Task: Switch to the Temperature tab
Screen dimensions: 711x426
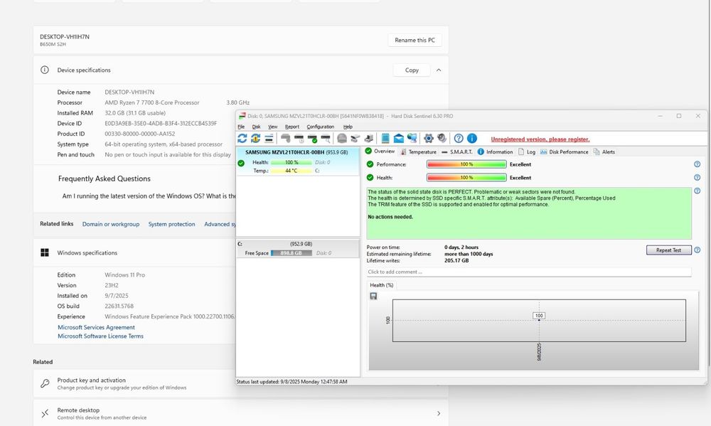Action: pyautogui.click(x=418, y=152)
